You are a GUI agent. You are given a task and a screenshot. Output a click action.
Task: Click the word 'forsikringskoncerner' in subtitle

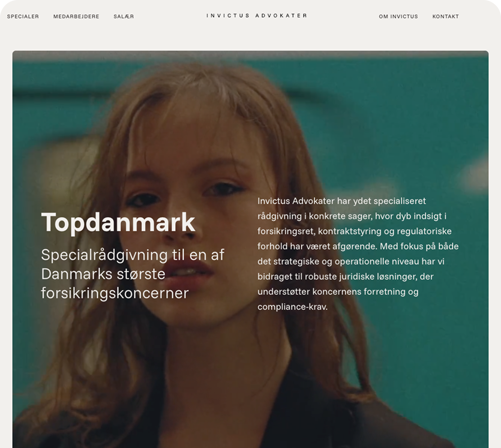[115, 293]
